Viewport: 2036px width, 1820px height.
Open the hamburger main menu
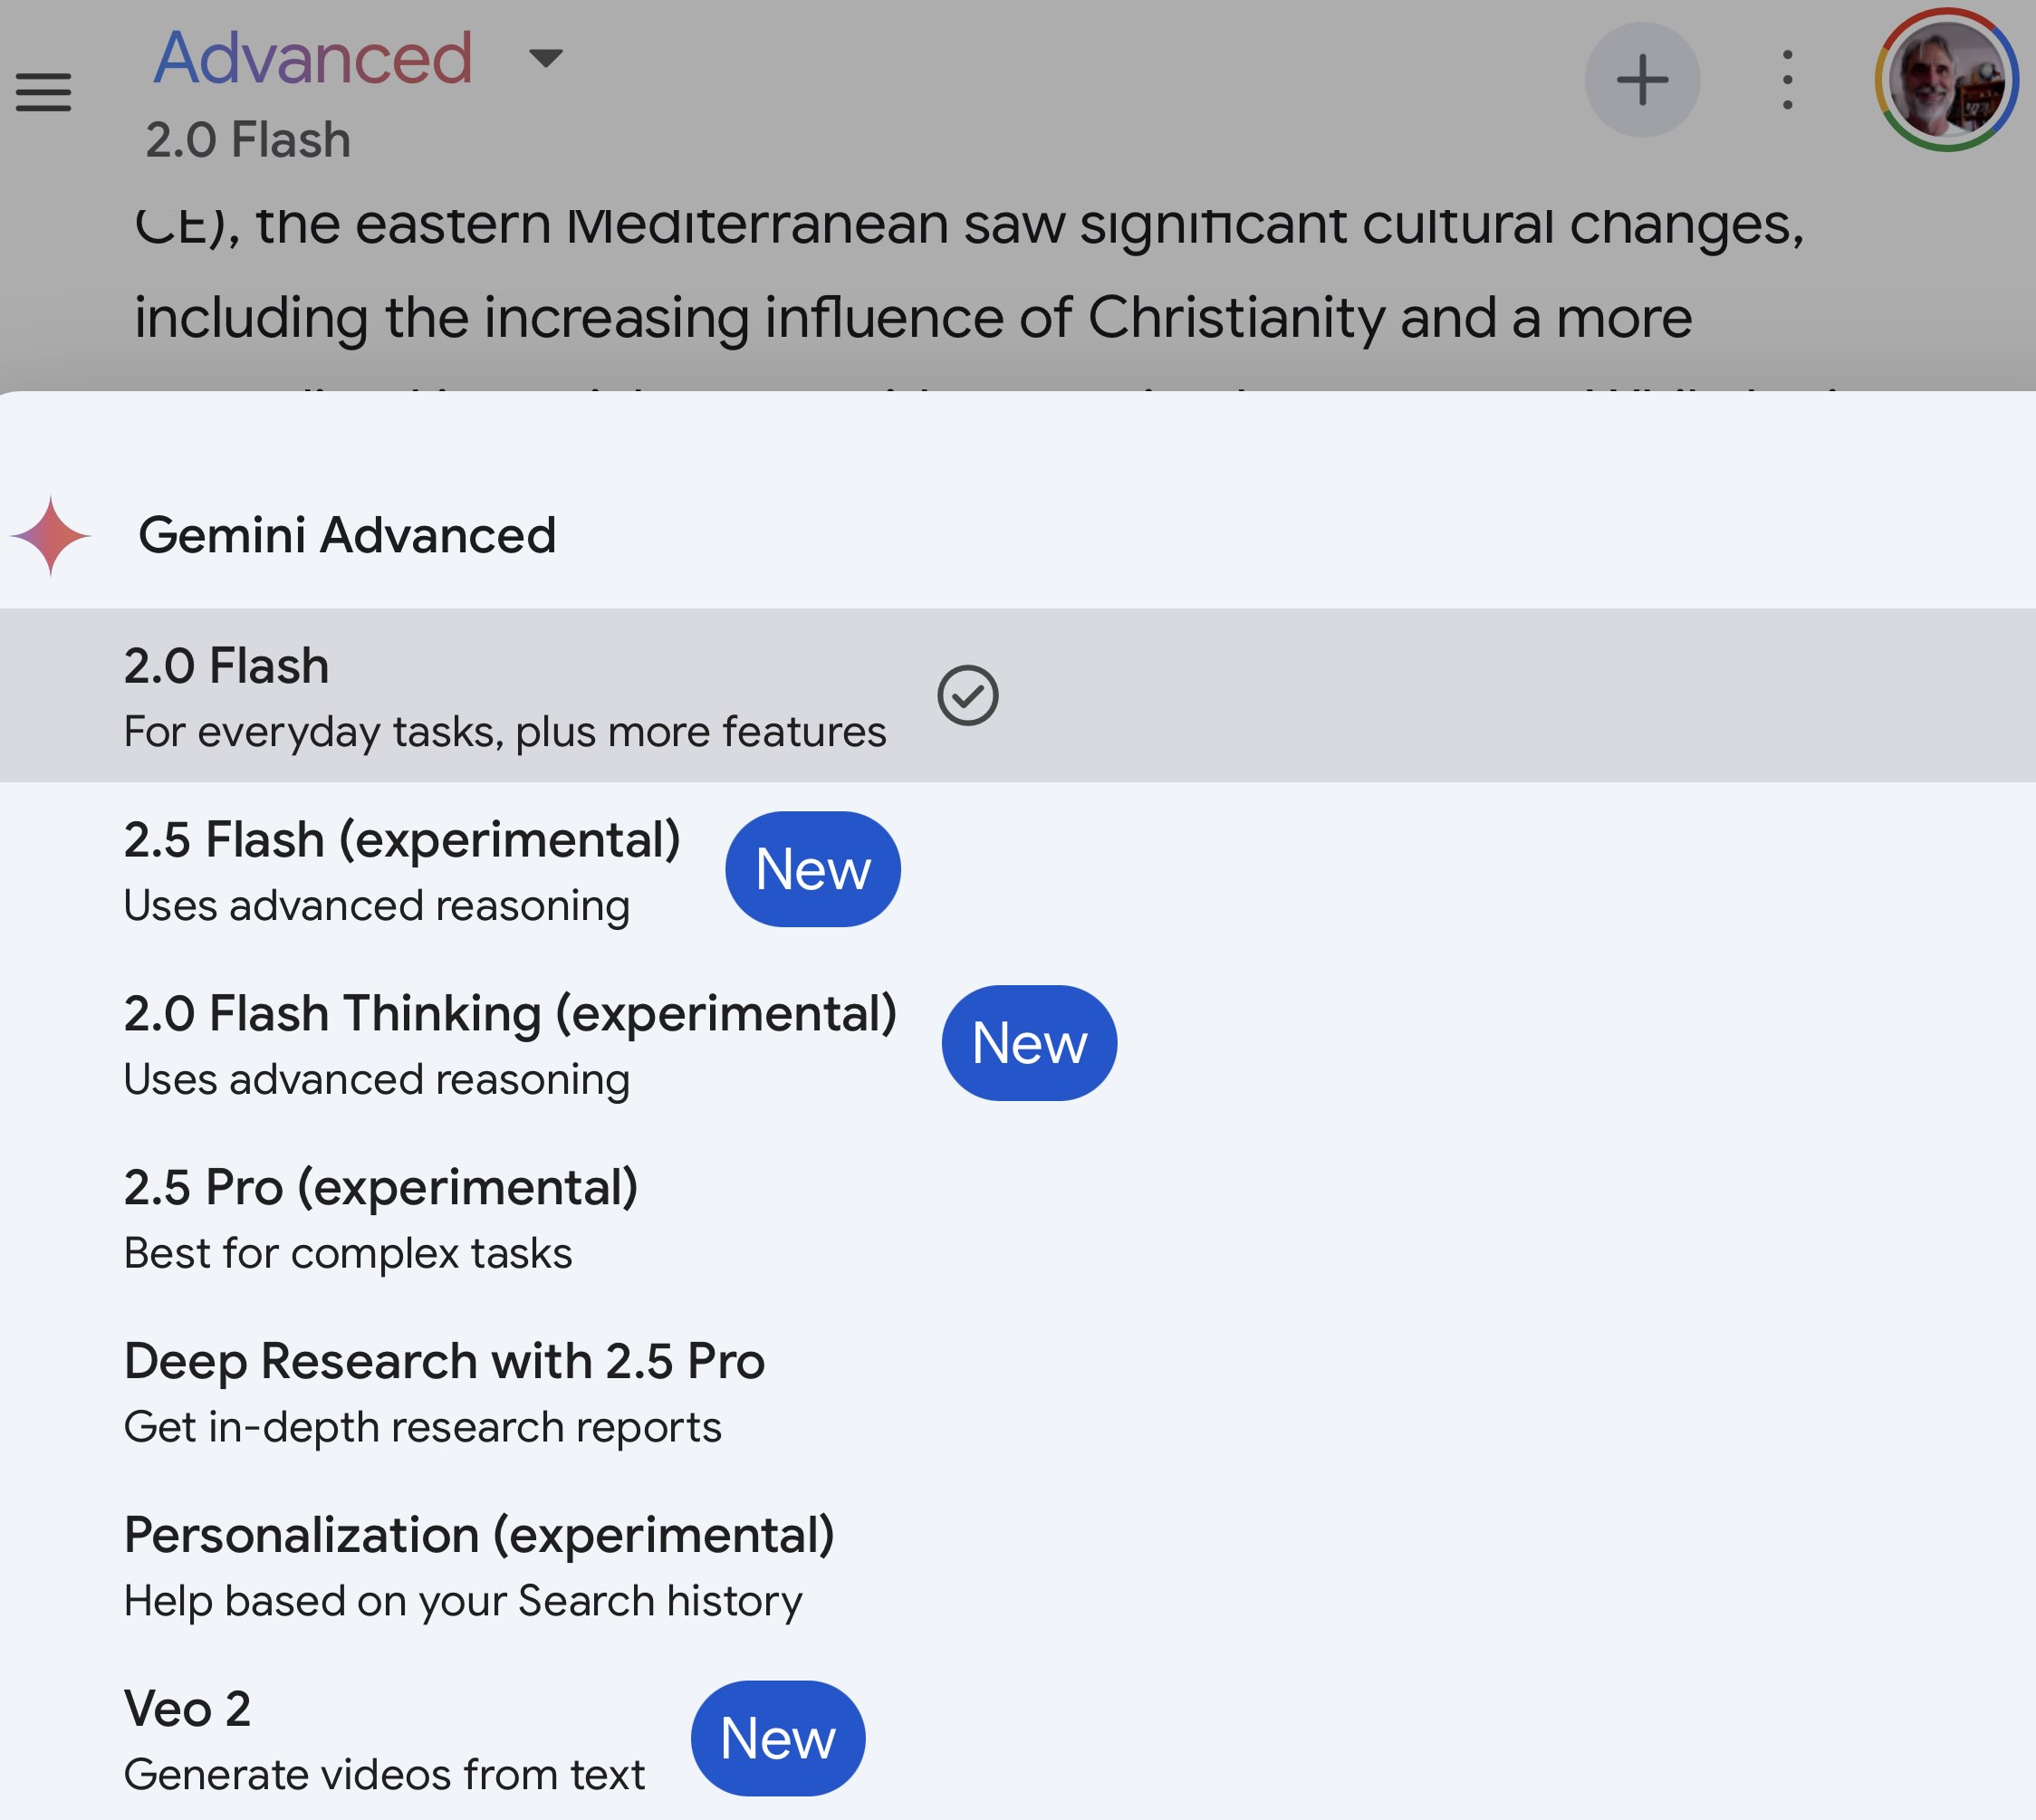pyautogui.click(x=43, y=92)
